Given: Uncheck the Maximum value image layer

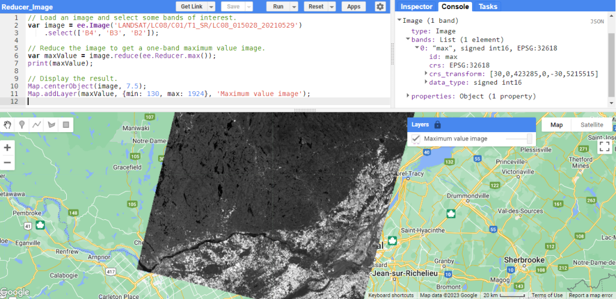Looking at the screenshot, I should pos(416,139).
